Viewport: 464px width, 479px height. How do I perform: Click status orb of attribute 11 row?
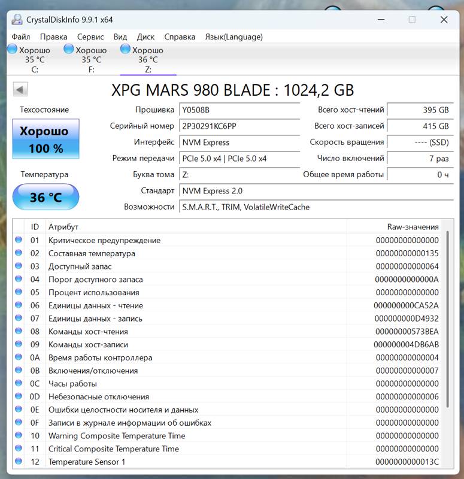[19, 448]
